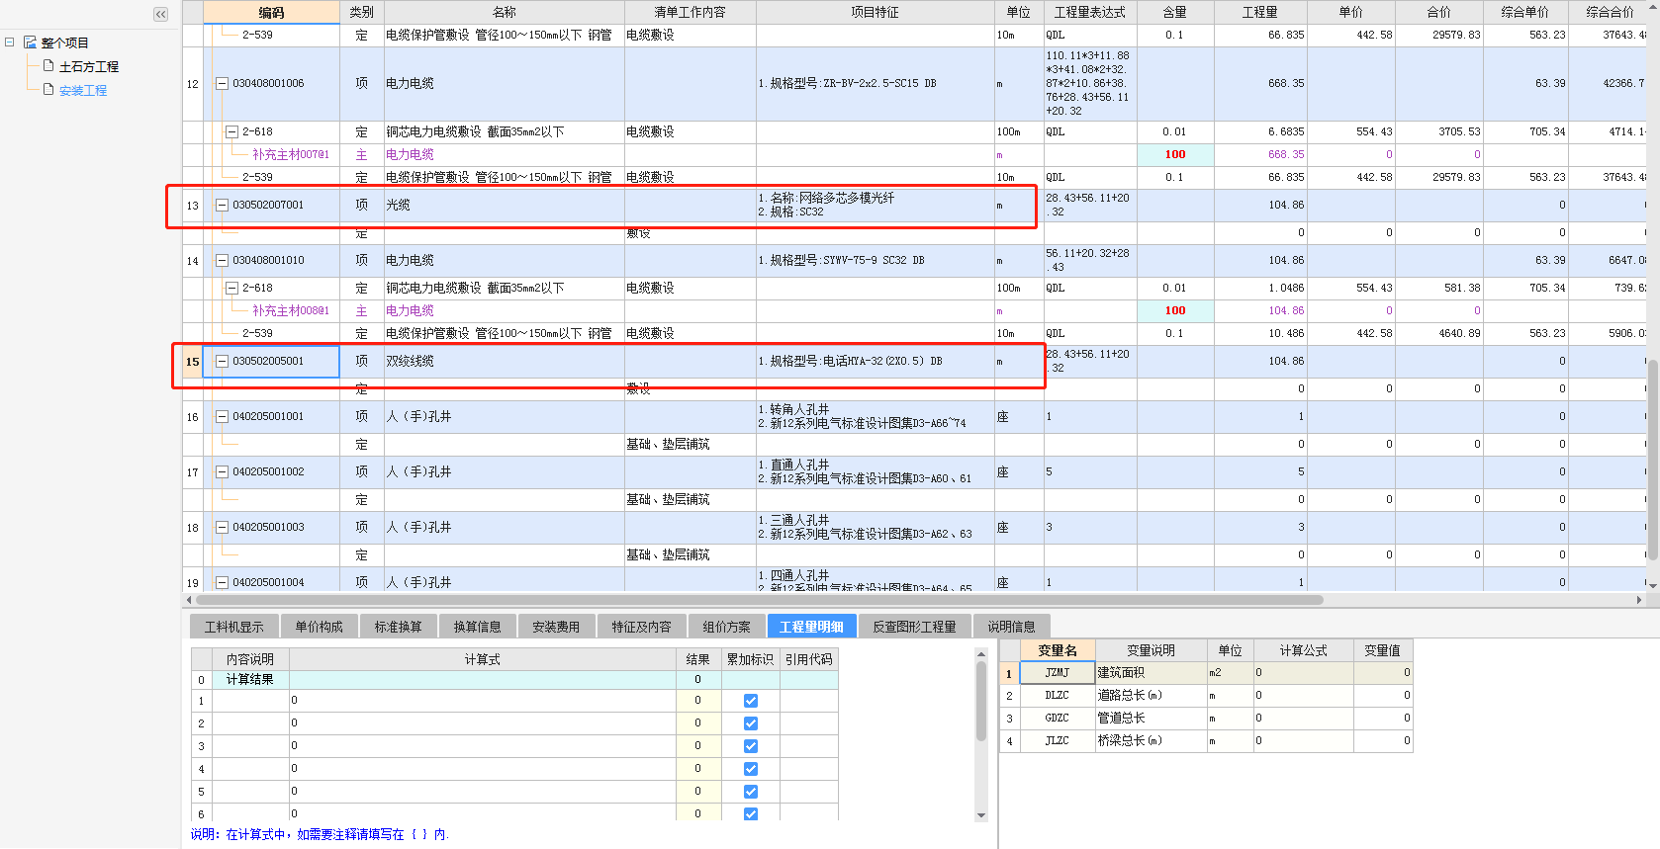Collapse item 030408001010

point(223,261)
